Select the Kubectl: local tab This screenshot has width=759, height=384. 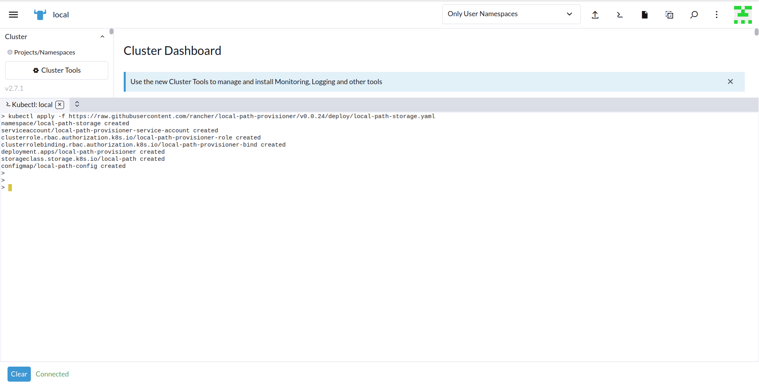click(x=32, y=105)
